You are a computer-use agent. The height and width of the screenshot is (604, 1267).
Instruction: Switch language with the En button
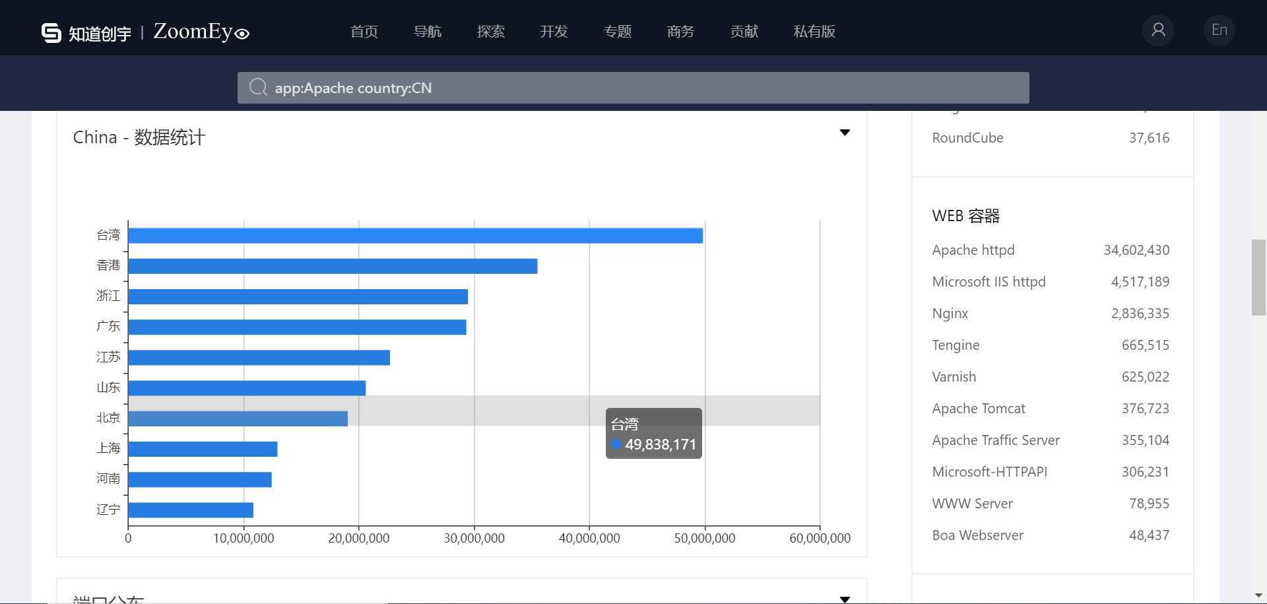pos(1219,30)
